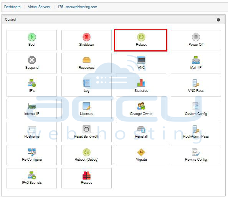Viewport: 228px width, 198px height.
Task: Select the highlighted Reboot icon
Action: coord(141,37)
